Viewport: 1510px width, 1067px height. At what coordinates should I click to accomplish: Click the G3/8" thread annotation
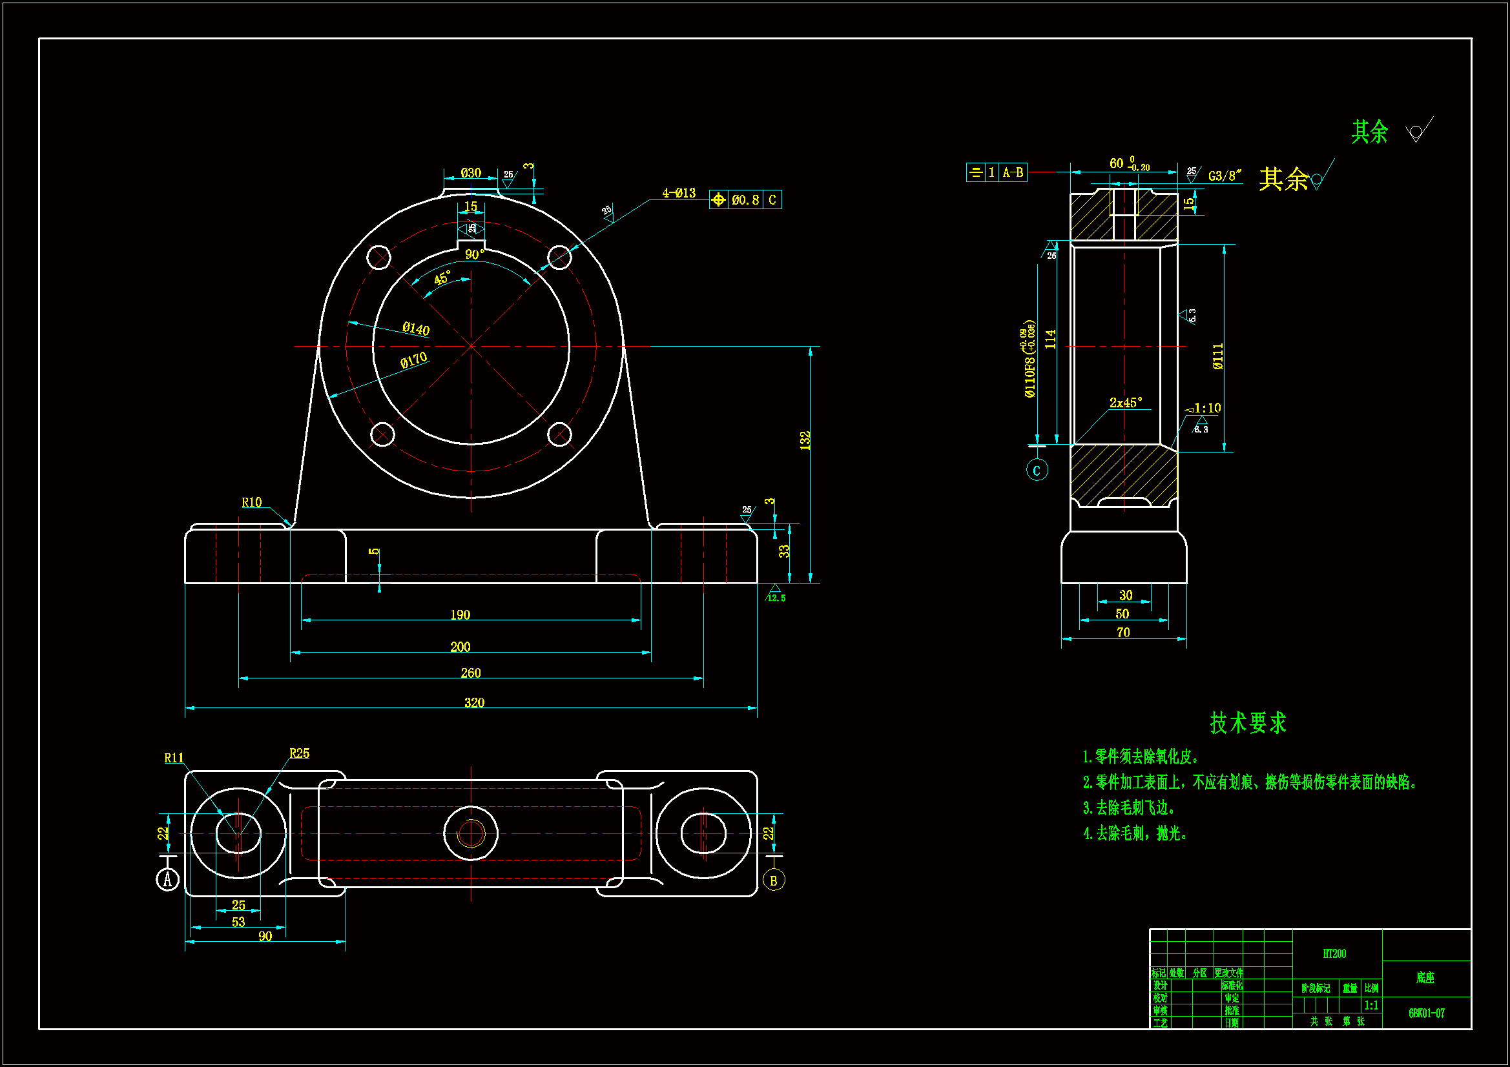tap(1224, 176)
